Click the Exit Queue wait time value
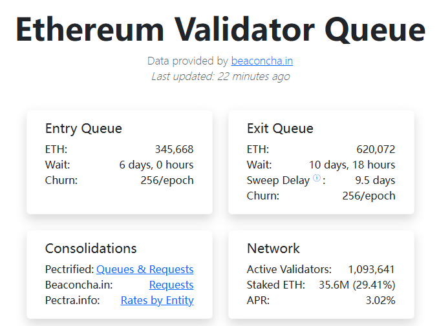439x326 pixels. (352, 165)
